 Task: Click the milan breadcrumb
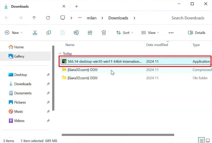92,18
